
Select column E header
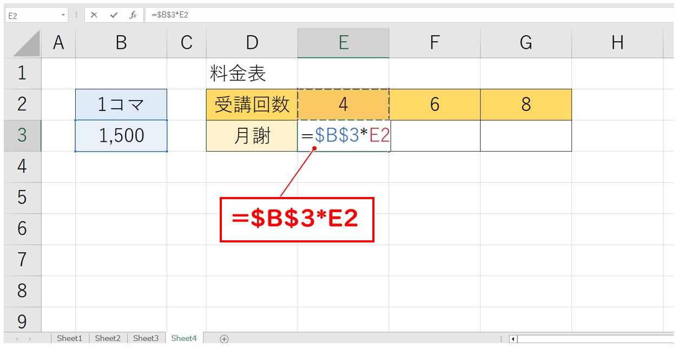point(343,43)
